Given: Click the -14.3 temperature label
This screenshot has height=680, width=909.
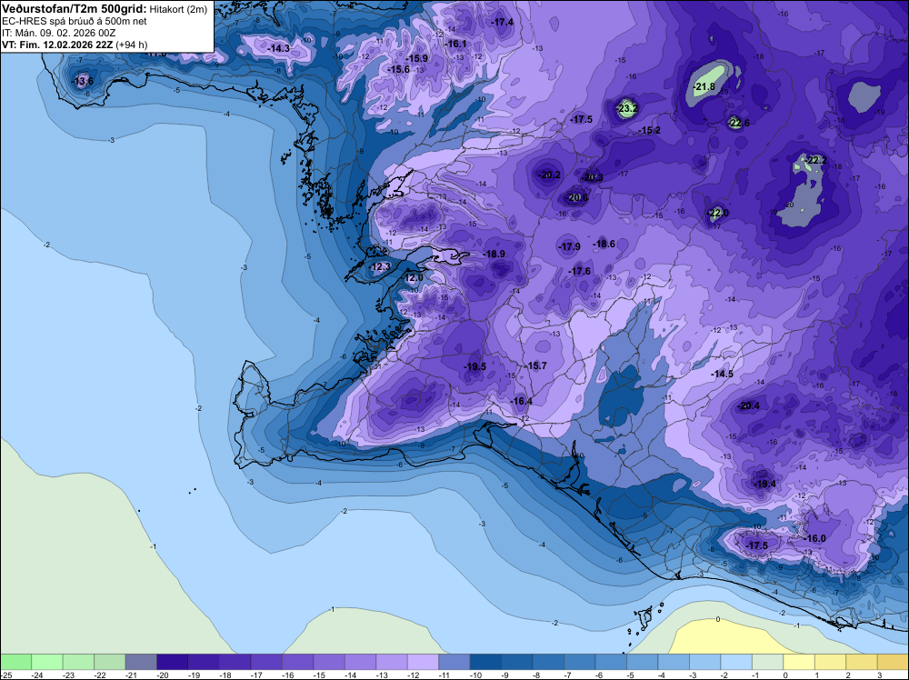Looking at the screenshot, I should coord(279,49).
